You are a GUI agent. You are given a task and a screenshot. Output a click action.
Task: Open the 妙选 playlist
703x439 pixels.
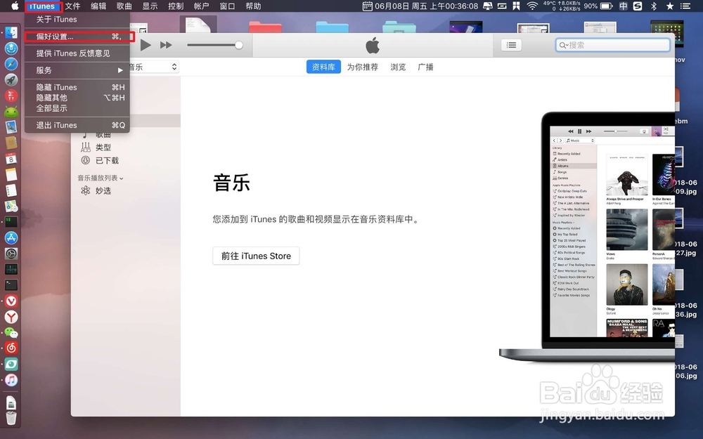(x=103, y=191)
